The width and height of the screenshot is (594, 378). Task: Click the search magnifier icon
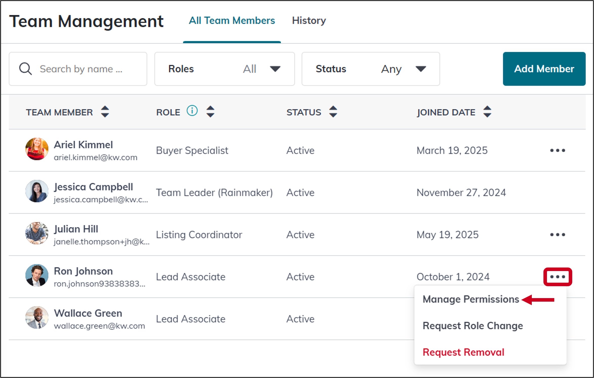[x=26, y=69]
